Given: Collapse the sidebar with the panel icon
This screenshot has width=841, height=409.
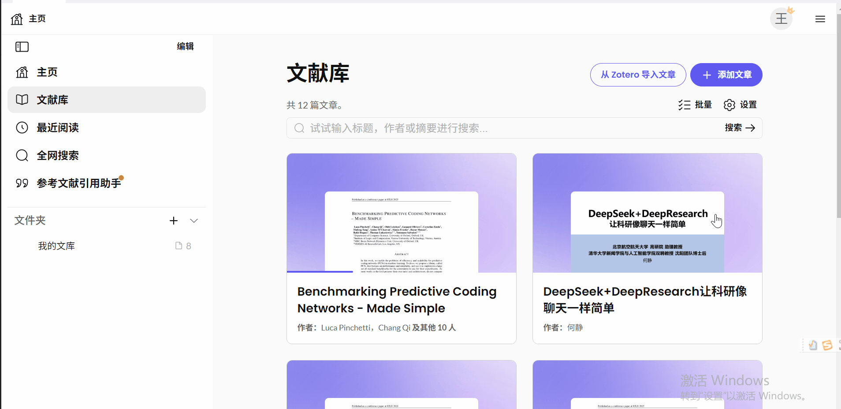Looking at the screenshot, I should (22, 46).
